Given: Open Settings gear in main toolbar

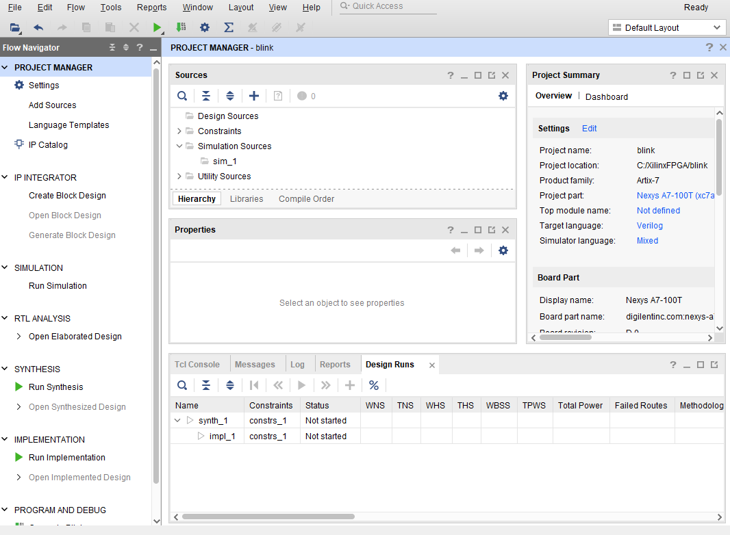Looking at the screenshot, I should (204, 28).
